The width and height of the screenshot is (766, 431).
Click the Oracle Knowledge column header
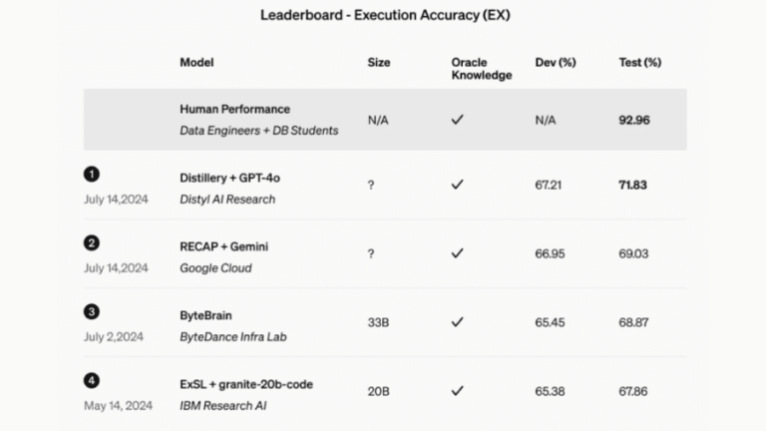[481, 68]
